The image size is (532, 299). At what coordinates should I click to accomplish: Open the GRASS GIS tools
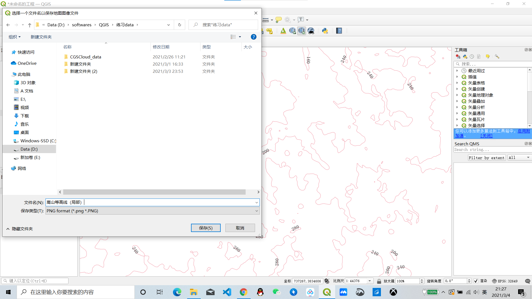[x=283, y=30]
